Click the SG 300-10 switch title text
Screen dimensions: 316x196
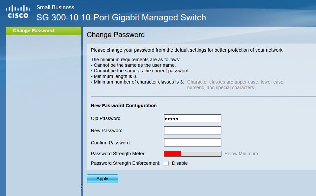[121, 17]
